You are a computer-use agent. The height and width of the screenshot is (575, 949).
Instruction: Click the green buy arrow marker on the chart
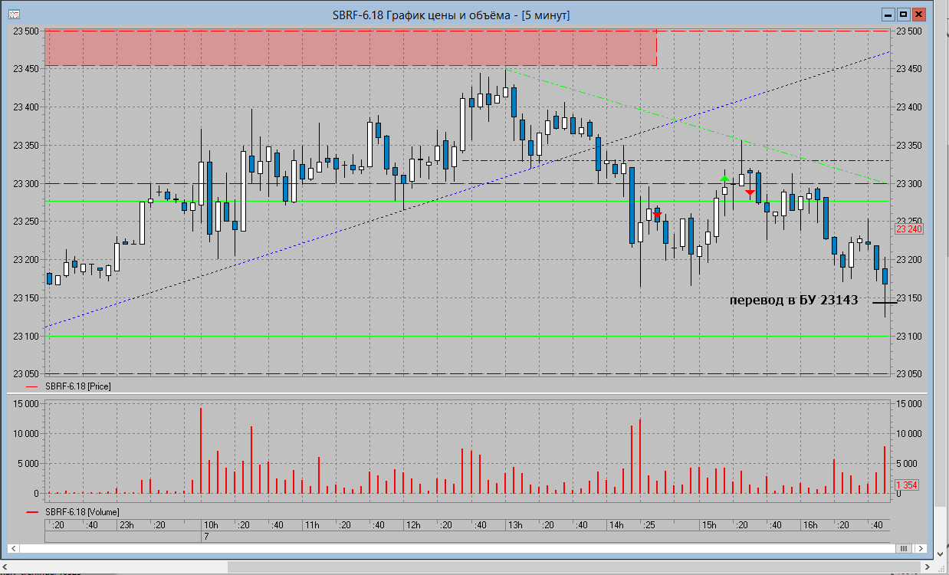pyautogui.click(x=724, y=178)
